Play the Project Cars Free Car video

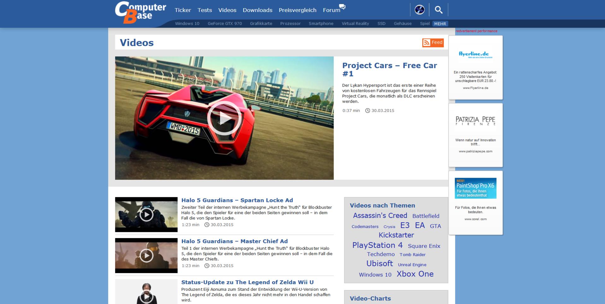click(224, 118)
